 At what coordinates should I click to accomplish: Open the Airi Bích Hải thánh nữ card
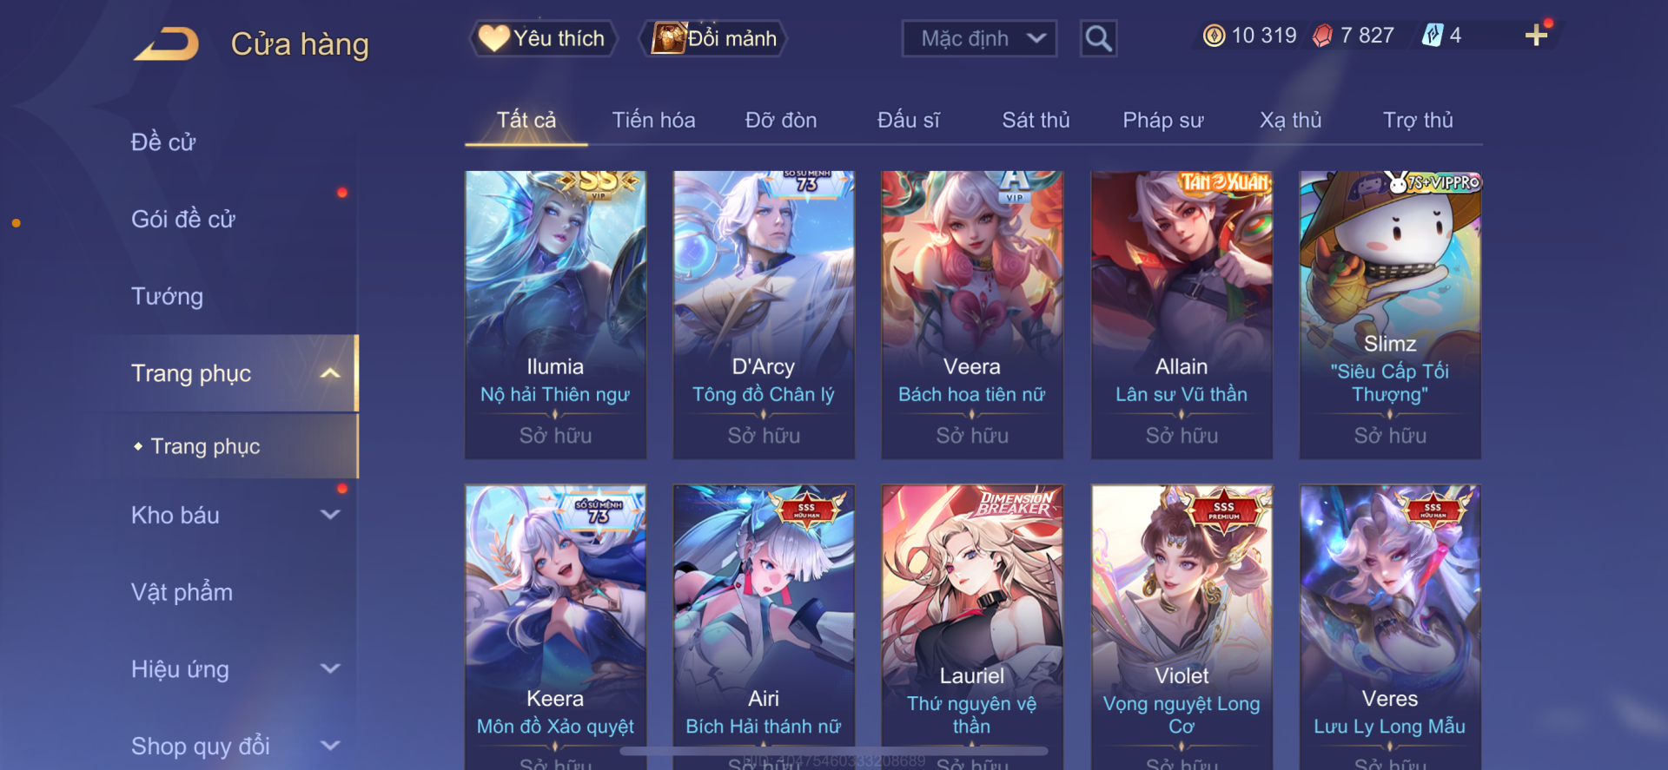(x=764, y=627)
